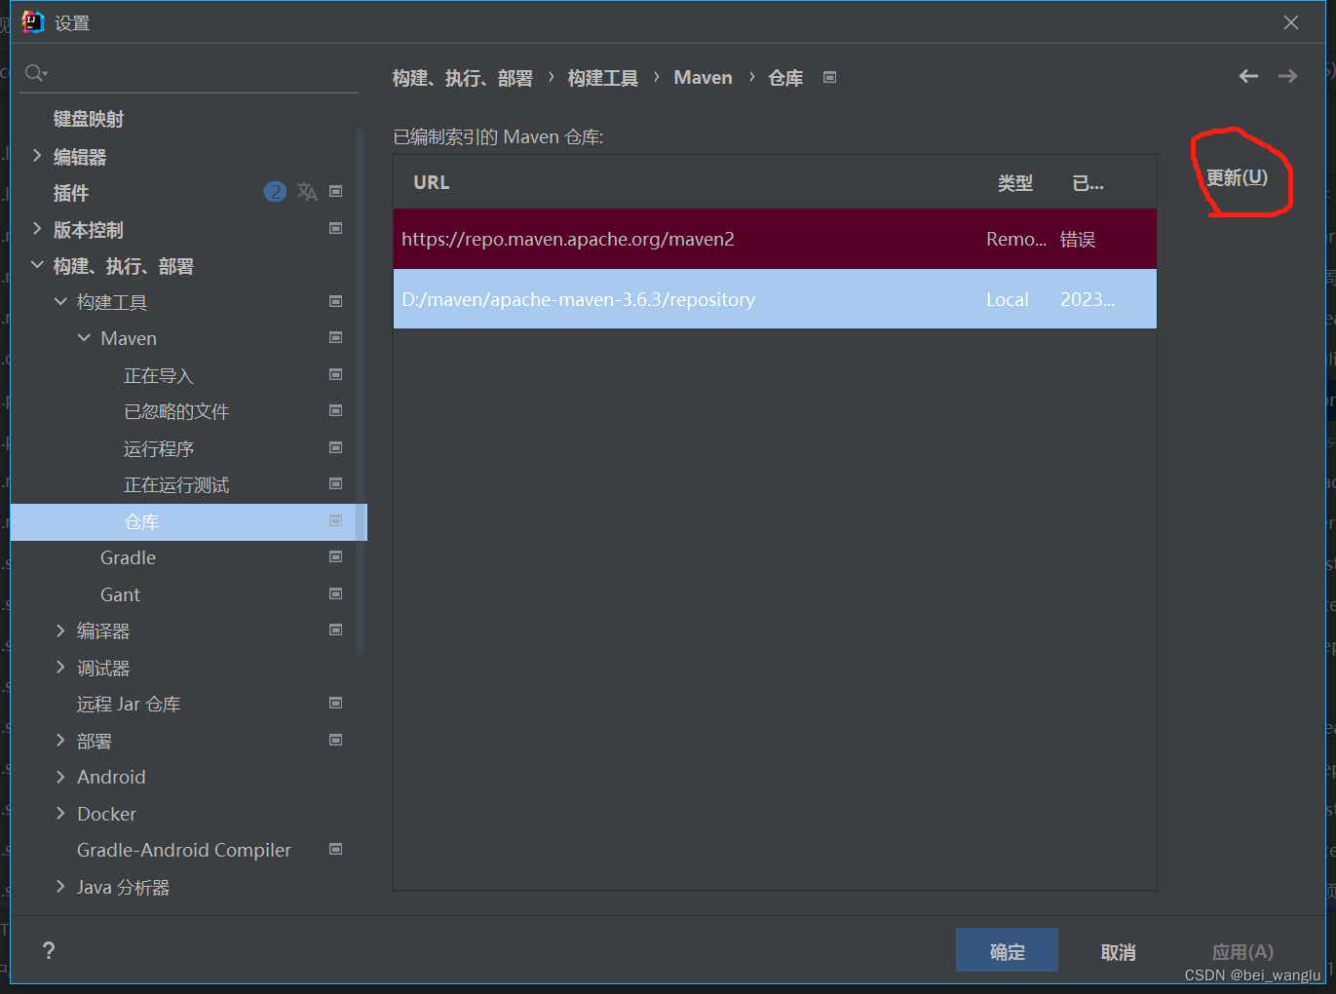Click the 类型 column header
The width and height of the screenshot is (1336, 994).
coord(1014,183)
